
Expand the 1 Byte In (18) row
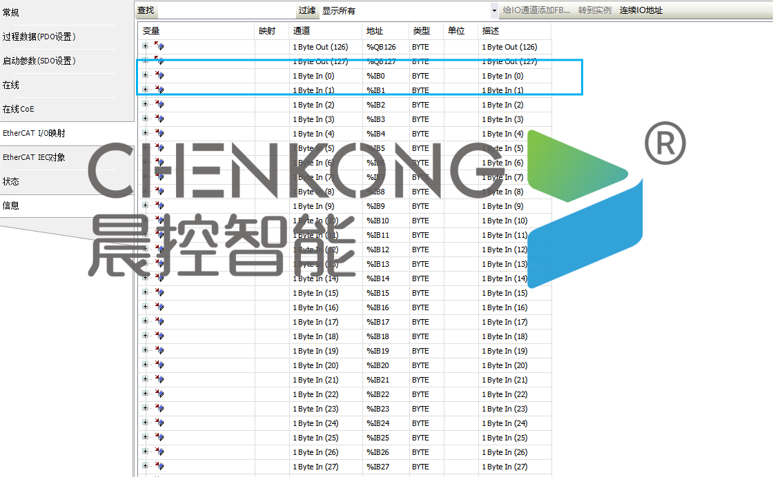click(145, 336)
